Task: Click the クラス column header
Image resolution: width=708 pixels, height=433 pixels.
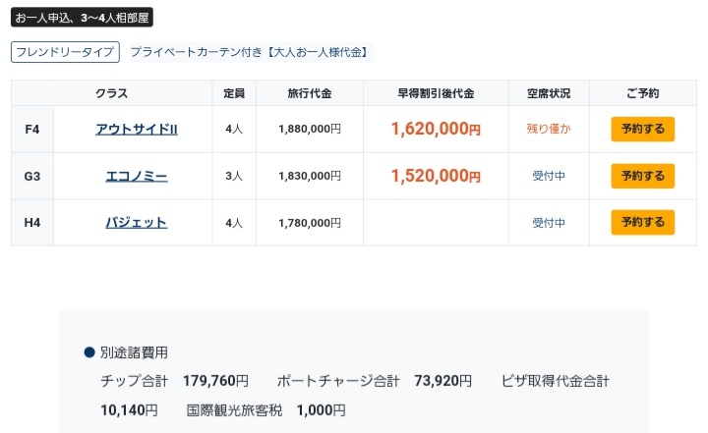Action: tap(111, 93)
